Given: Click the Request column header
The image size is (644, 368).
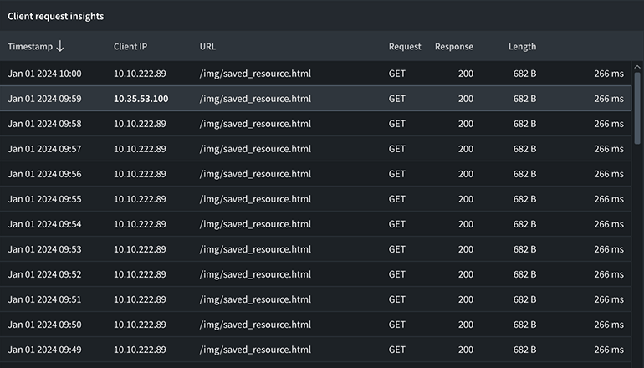Looking at the screenshot, I should coord(405,47).
